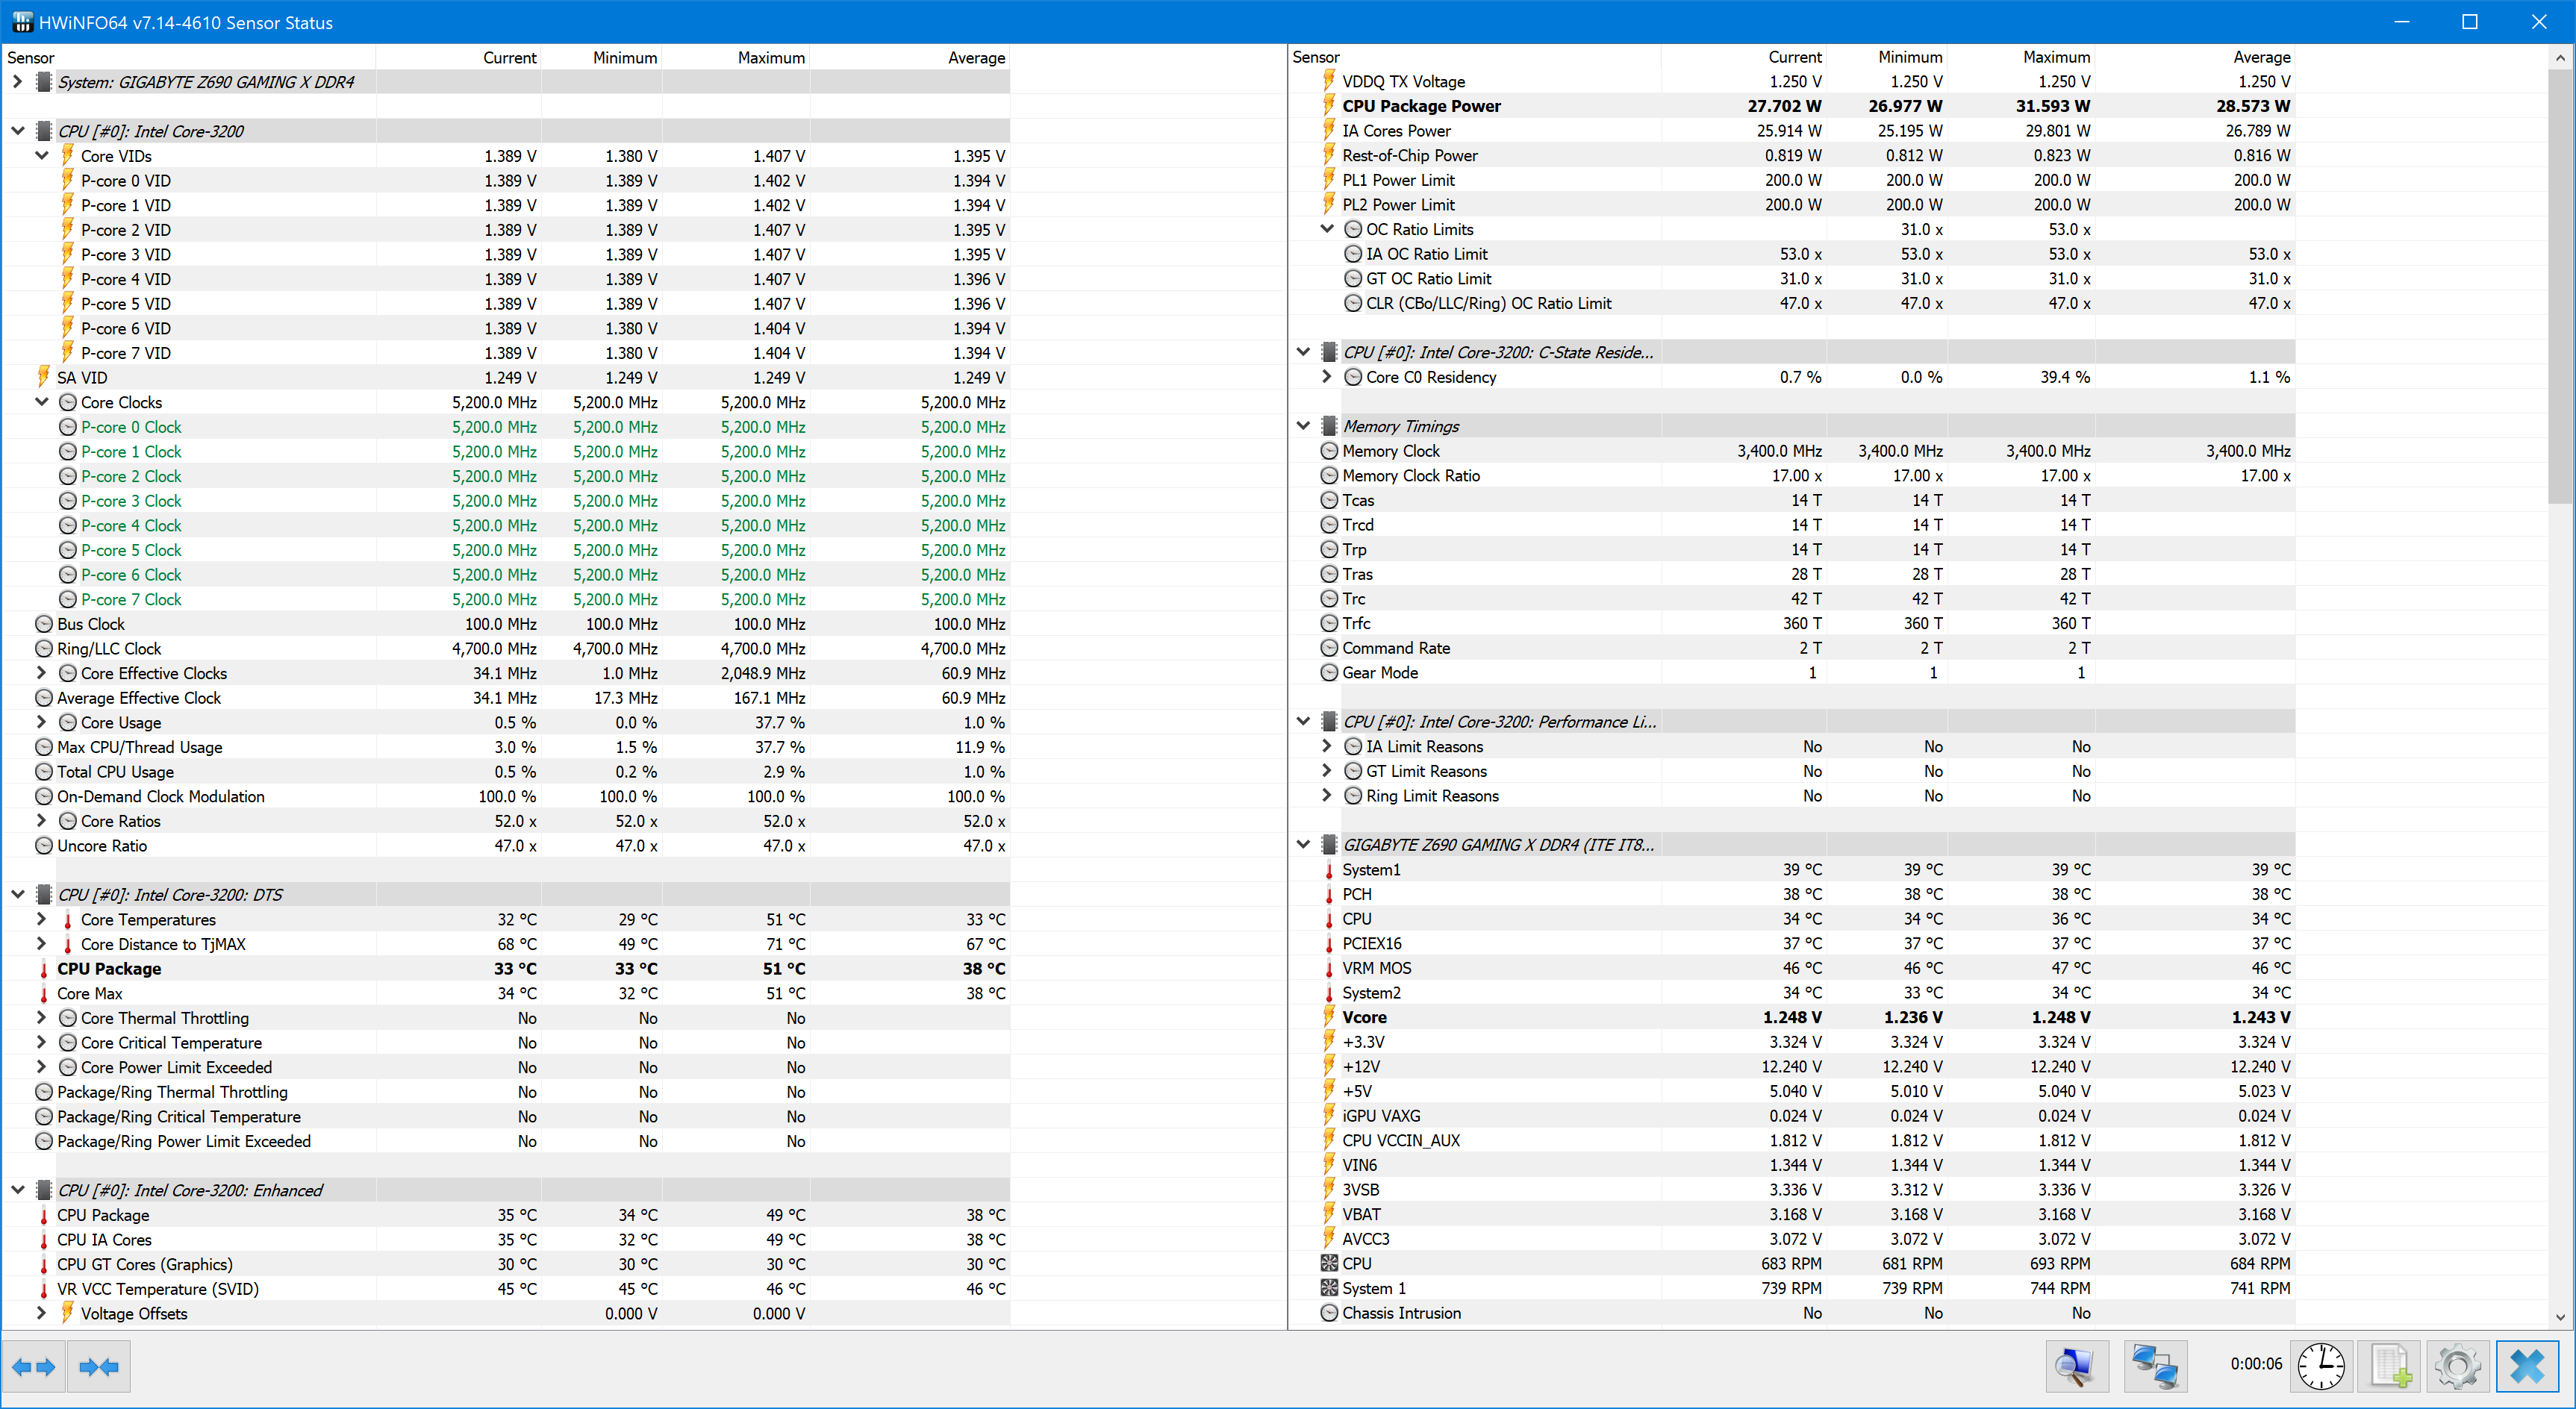Click the blue X close sensors button

2527,1366
